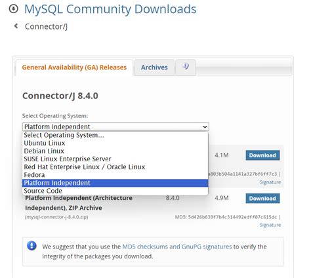Choose 'Select Operating System...' option
Image resolution: width=311 pixels, height=278 pixels.
coord(115,135)
